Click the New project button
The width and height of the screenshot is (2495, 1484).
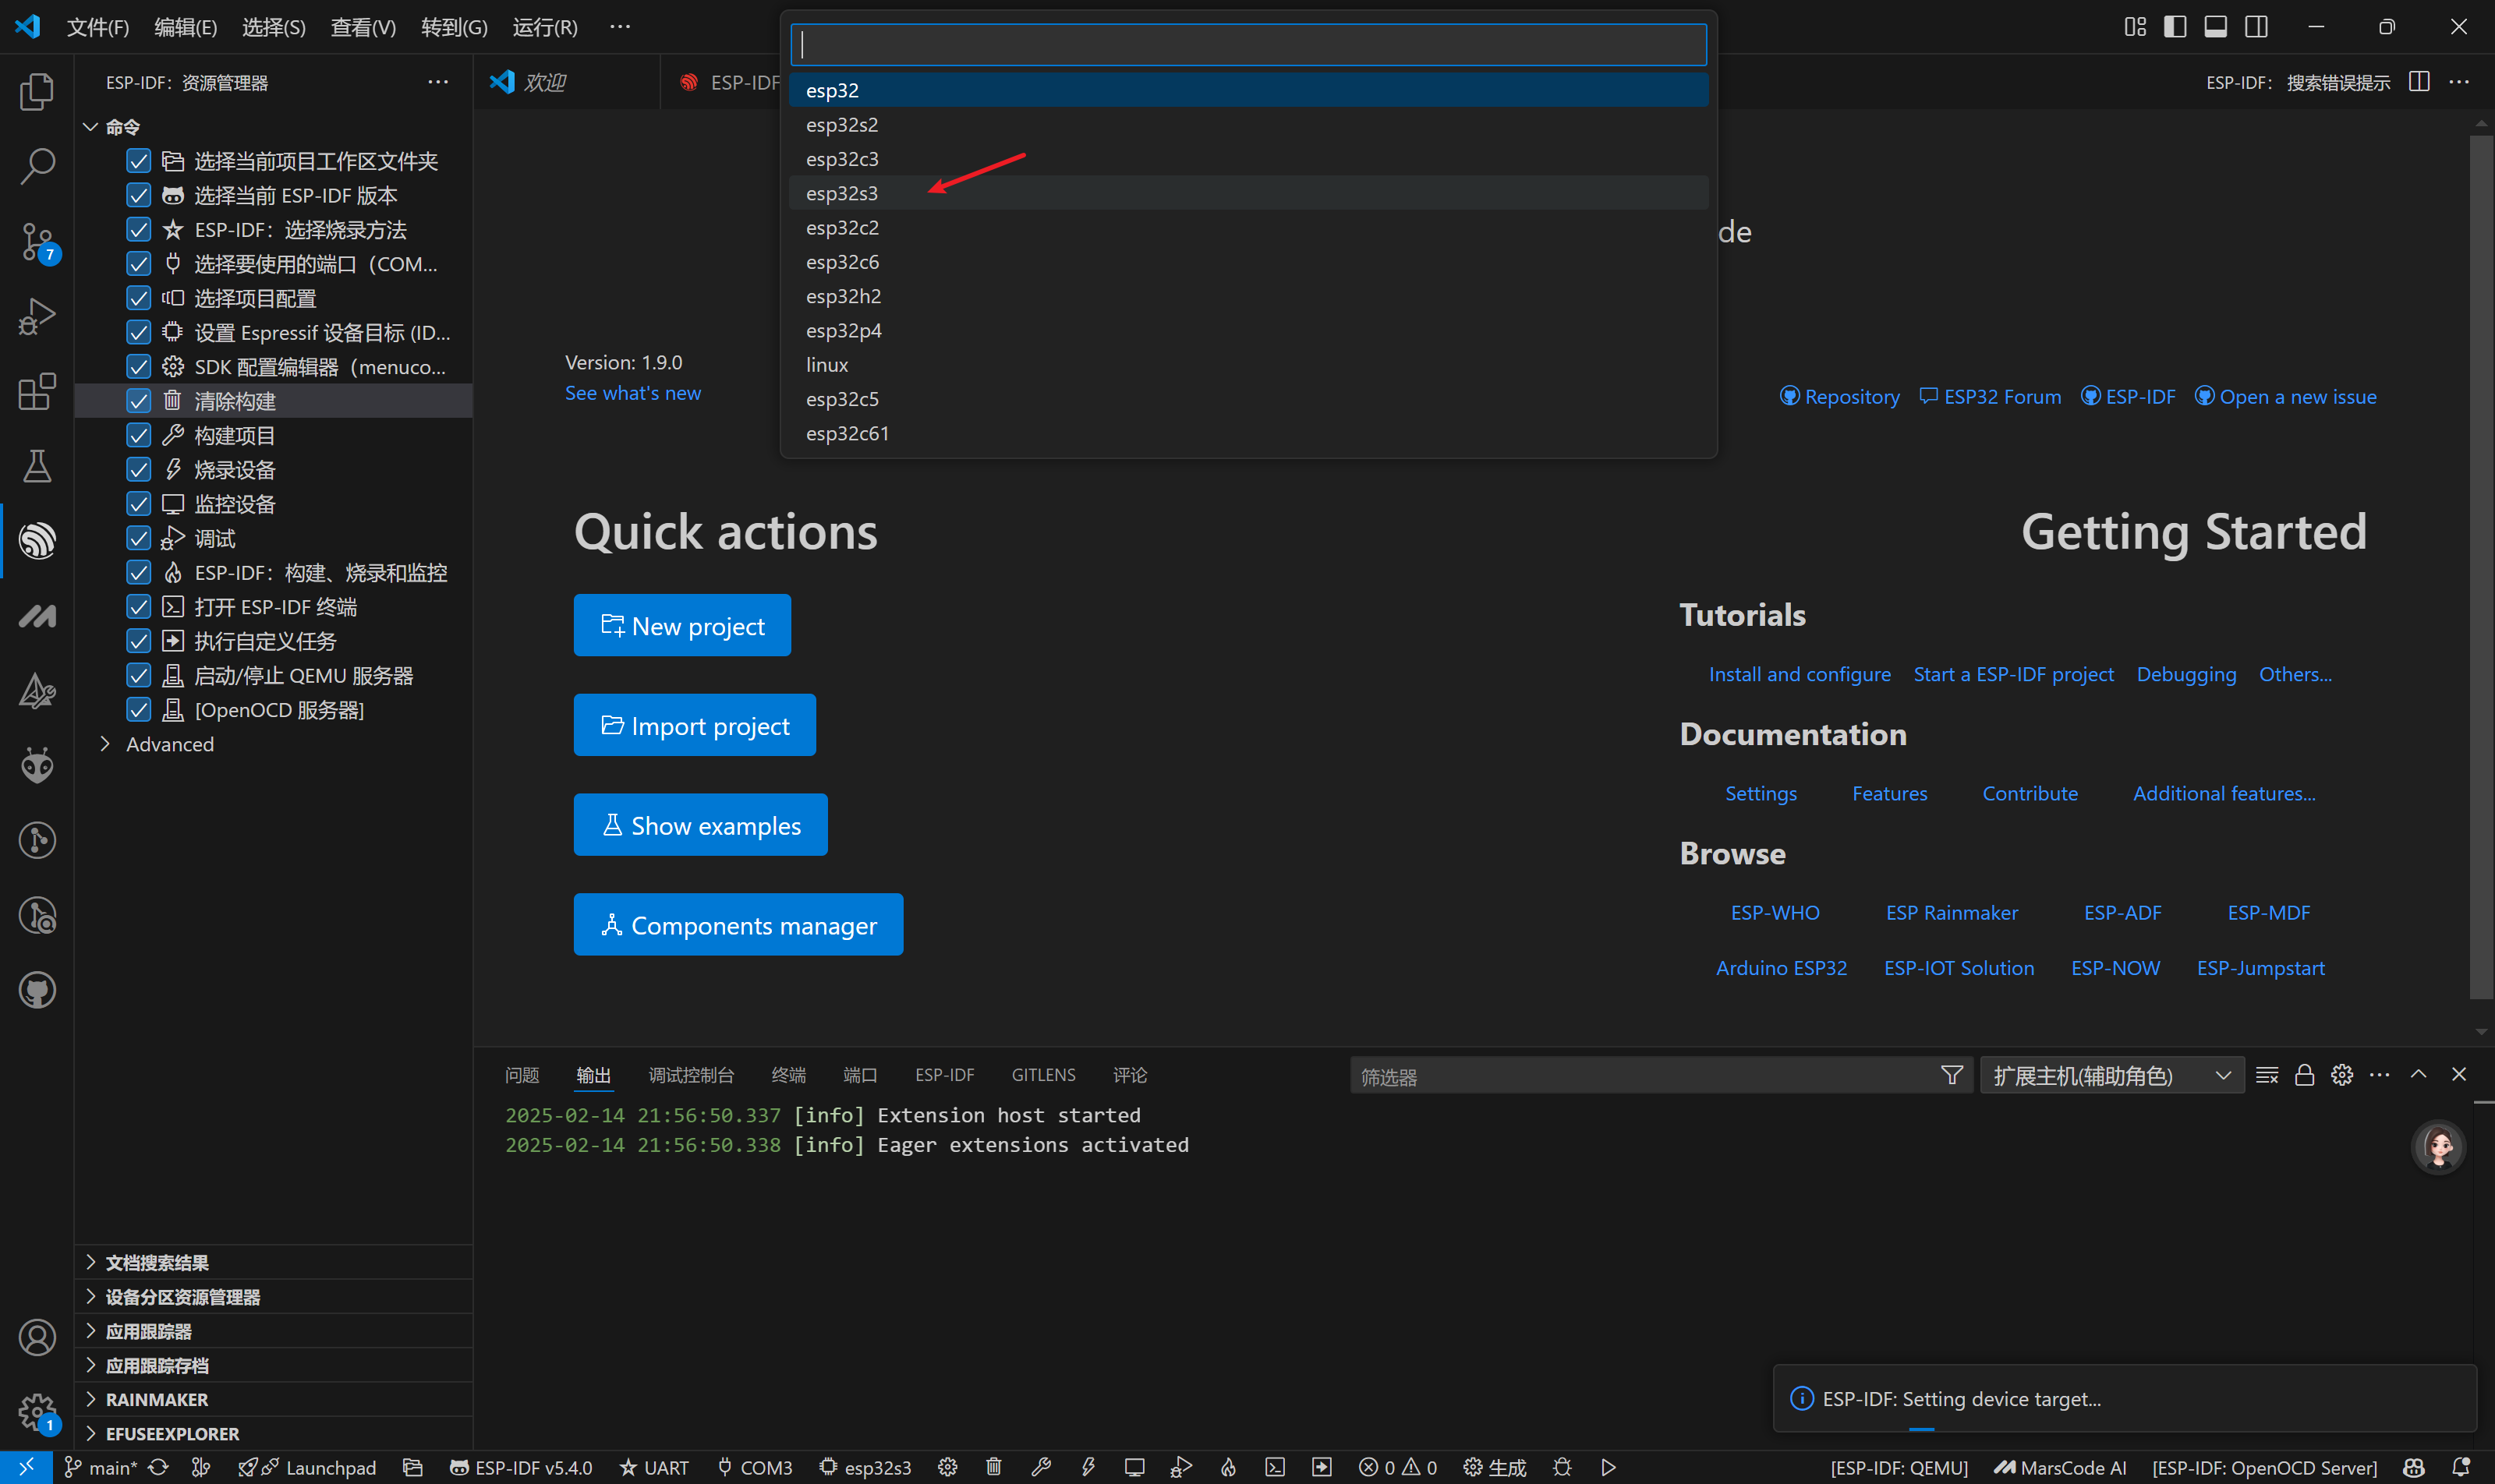[x=682, y=626]
